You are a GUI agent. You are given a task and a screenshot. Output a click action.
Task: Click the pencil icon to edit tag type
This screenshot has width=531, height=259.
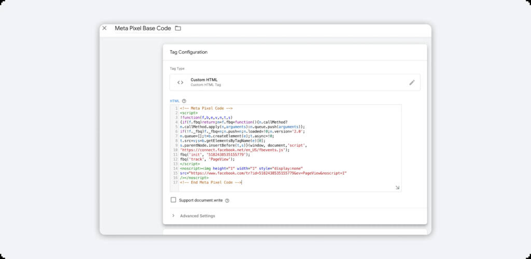tap(412, 82)
